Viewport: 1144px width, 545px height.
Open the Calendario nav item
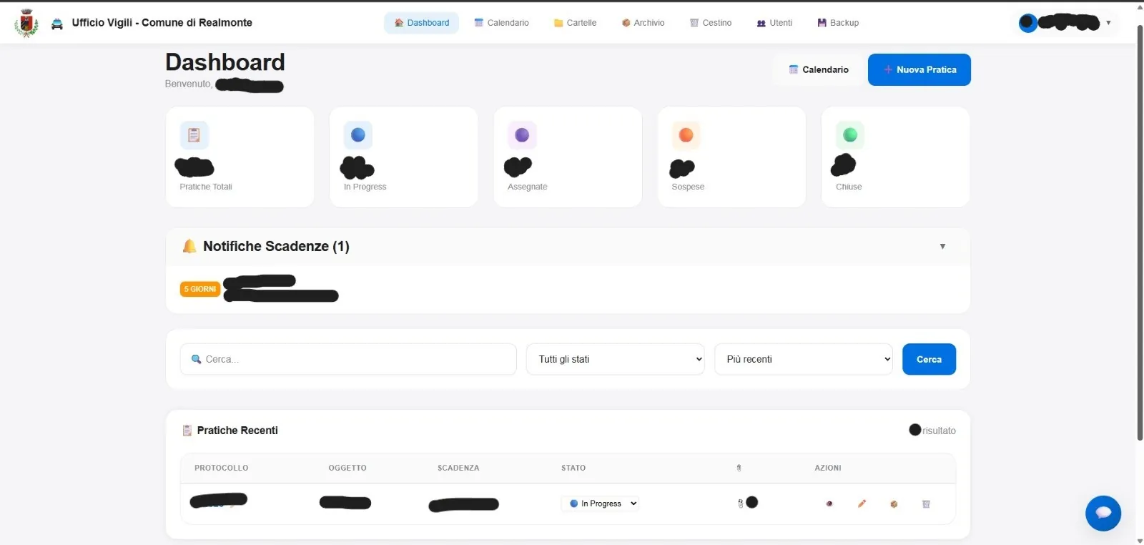click(x=501, y=23)
